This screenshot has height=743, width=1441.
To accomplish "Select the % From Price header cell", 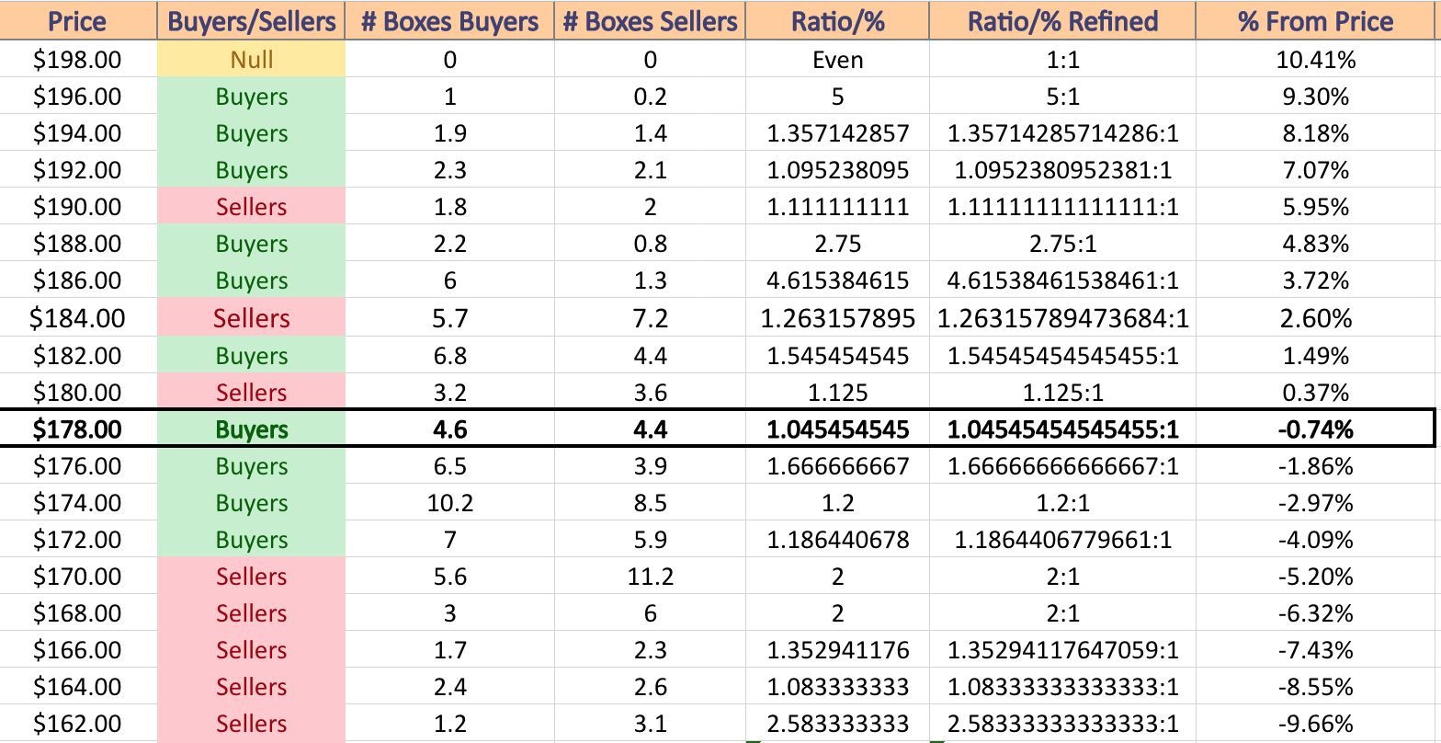I will click(x=1316, y=20).
